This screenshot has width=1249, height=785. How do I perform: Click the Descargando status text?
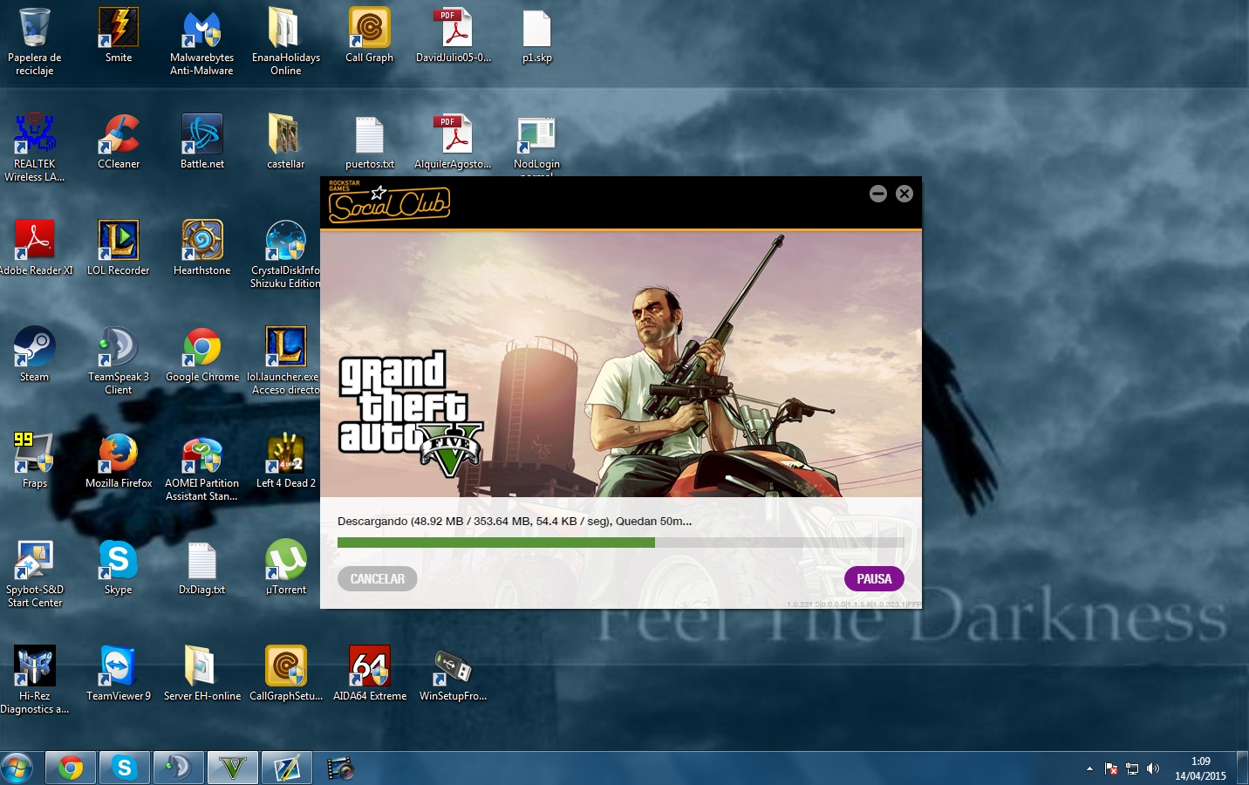(515, 521)
